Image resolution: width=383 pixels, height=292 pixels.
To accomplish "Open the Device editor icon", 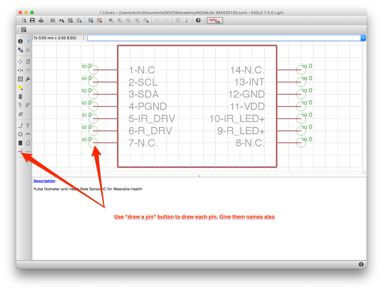I will (61, 20).
